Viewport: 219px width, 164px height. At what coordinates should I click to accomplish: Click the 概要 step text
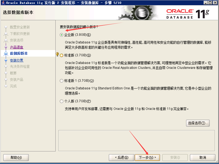(x=13, y=73)
